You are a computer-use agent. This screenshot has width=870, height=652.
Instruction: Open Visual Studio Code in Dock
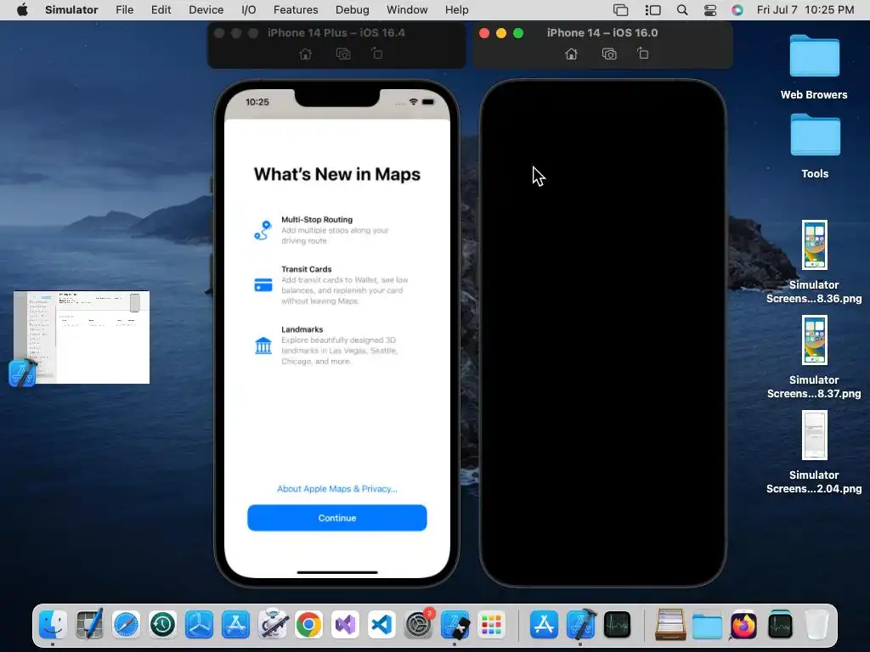(381, 625)
